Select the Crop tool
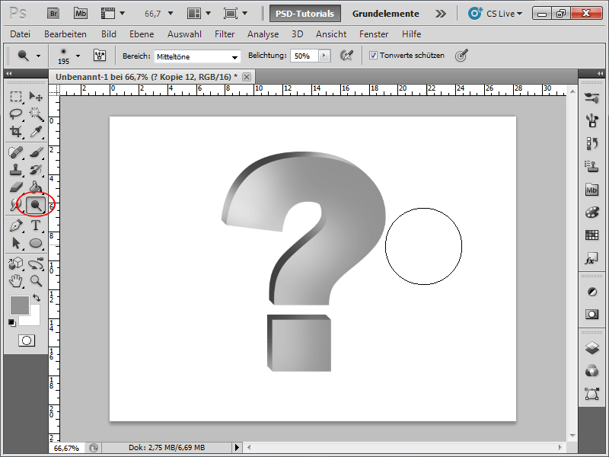Image resolution: width=609 pixels, height=457 pixels. point(15,132)
